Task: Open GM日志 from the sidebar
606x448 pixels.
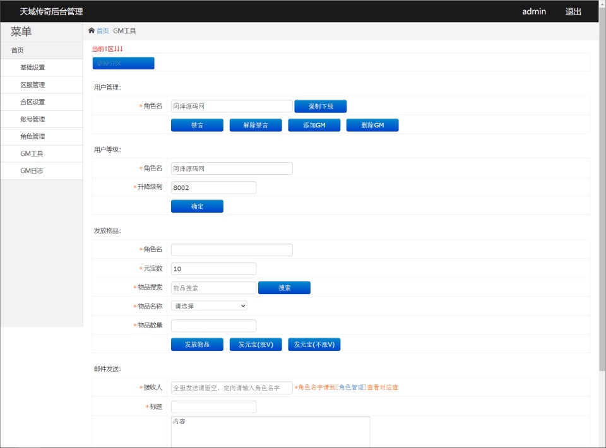Action: (32, 171)
